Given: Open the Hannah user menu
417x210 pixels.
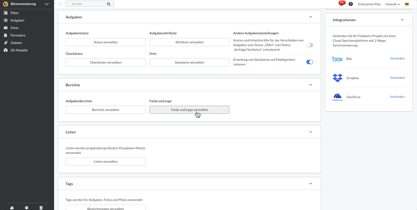Looking at the screenshot, I should pos(393,4).
